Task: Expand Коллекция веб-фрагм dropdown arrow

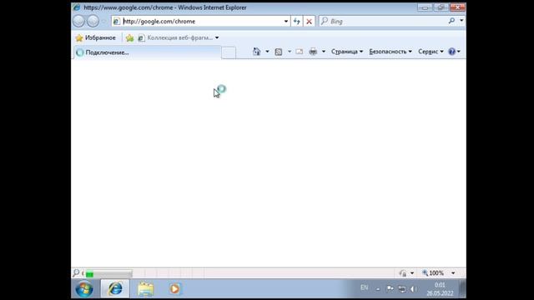Action: pos(217,37)
